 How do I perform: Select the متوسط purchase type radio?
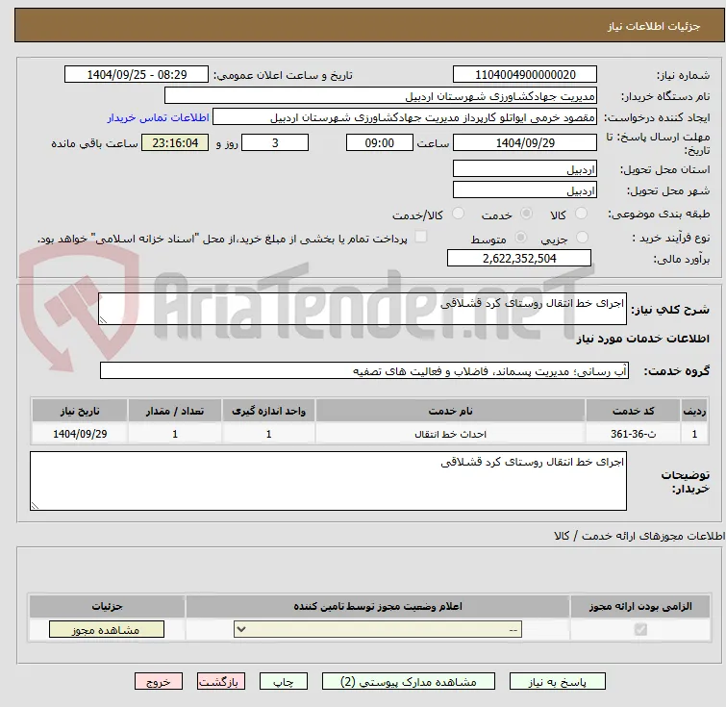pos(521,238)
